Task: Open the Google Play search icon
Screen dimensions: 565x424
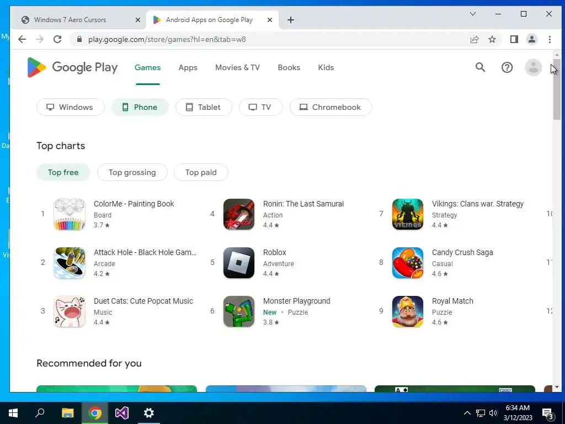Action: [x=480, y=67]
